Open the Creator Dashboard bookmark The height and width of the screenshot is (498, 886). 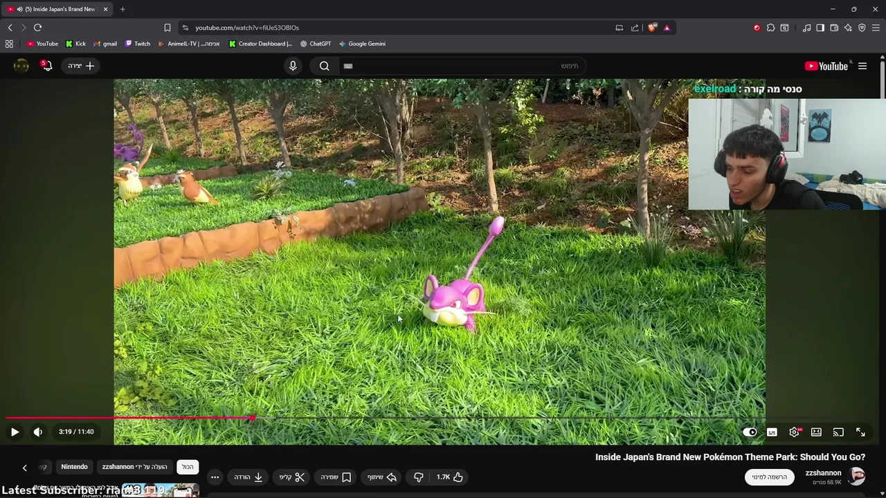260,44
